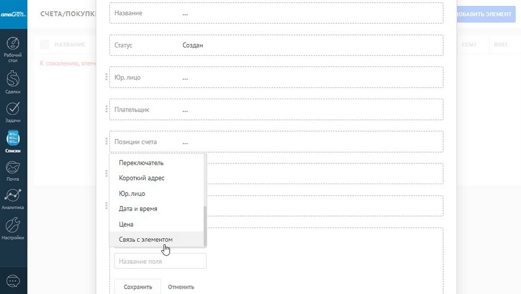Click the amoCRM logo

(13, 14)
